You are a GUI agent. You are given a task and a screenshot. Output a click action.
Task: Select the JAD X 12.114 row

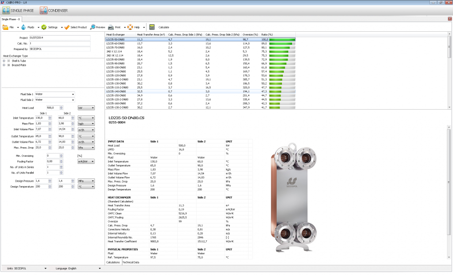[200, 51]
